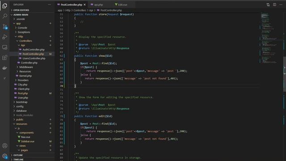Screen dimensions: 286x161
Task: Open Sidebar.vue component file
Action: (x=28, y=142)
